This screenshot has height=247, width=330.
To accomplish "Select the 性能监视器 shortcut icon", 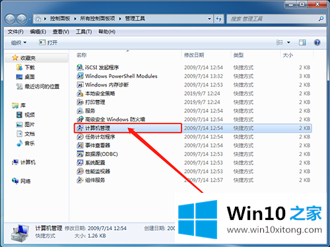I will coord(80,171).
